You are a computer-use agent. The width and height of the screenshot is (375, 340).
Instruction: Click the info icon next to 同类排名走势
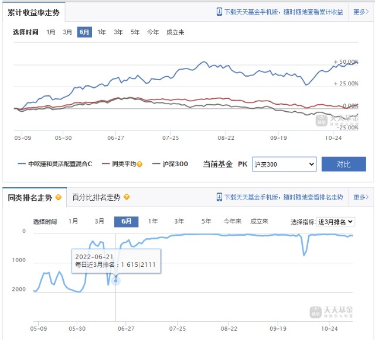click(58, 197)
